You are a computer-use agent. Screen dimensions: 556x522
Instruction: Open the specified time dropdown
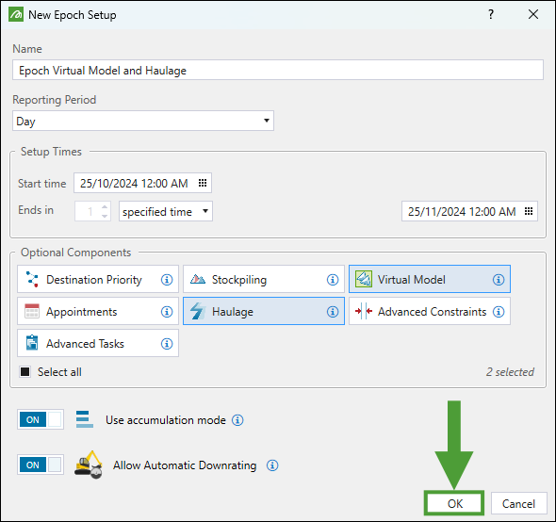point(166,211)
